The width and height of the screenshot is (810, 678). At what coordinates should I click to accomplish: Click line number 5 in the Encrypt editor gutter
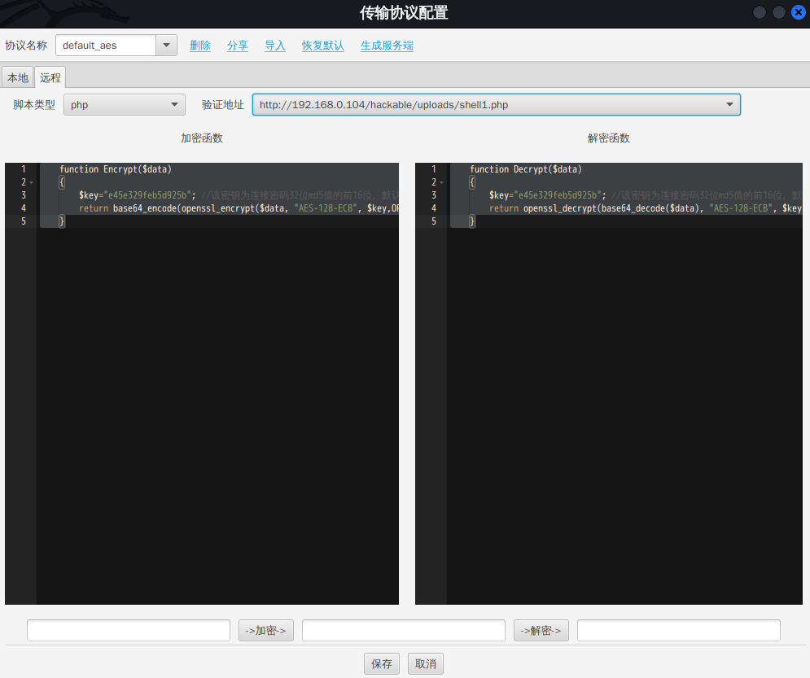click(24, 221)
